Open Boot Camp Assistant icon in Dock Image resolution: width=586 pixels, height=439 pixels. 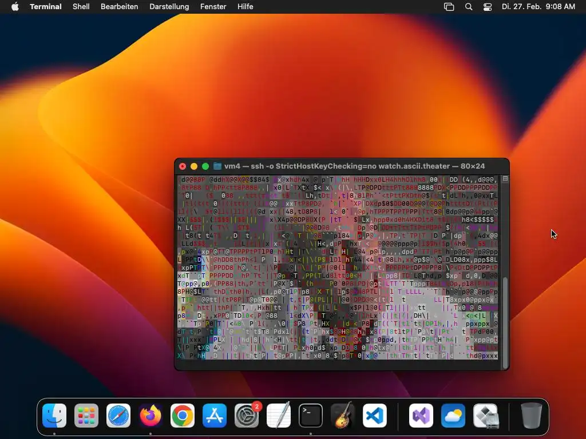[x=485, y=416]
